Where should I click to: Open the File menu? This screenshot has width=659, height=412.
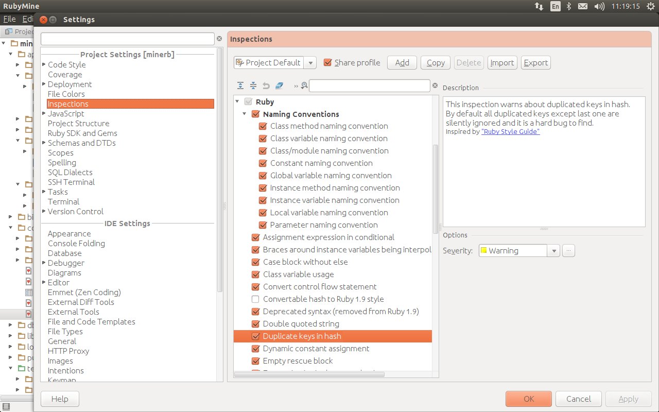pos(9,19)
